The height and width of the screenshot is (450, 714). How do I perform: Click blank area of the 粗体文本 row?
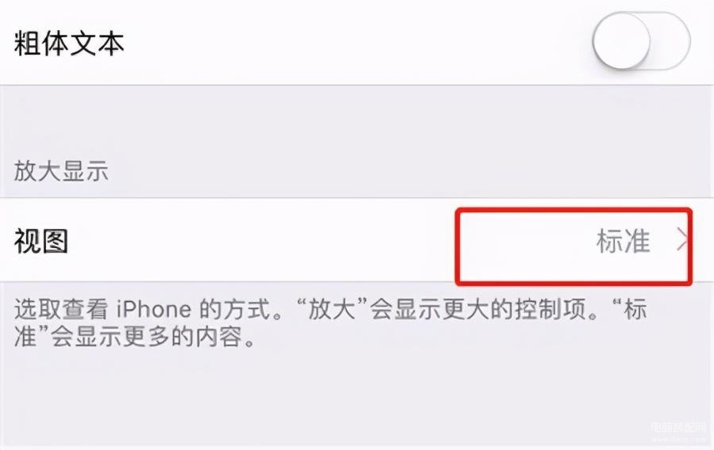coord(355,42)
